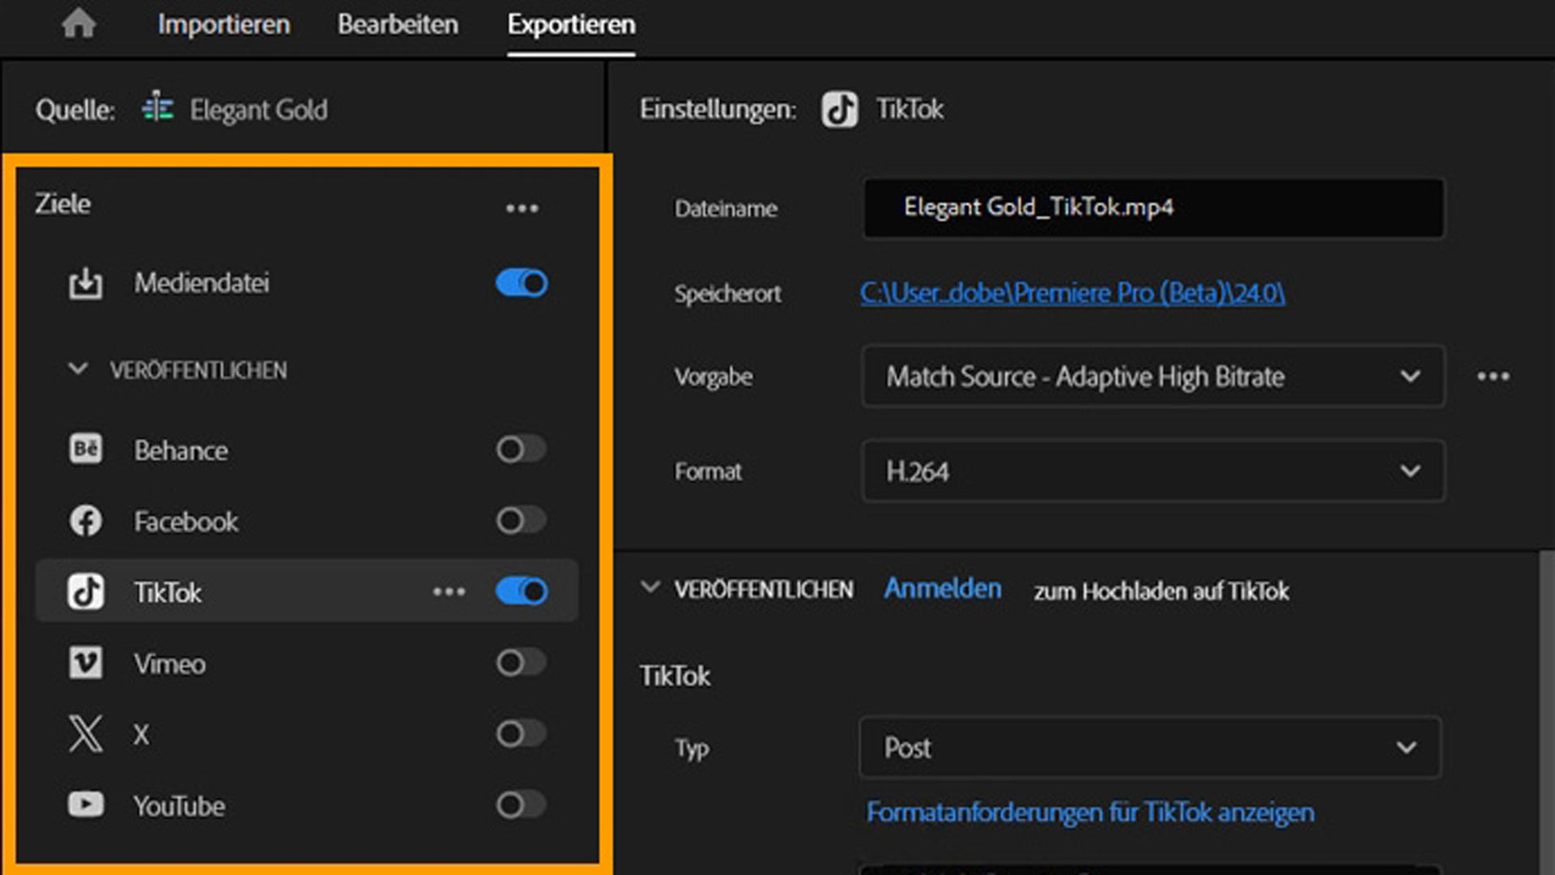Click the YouTube play icon
Viewport: 1555px width, 875px height.
pyautogui.click(x=86, y=805)
